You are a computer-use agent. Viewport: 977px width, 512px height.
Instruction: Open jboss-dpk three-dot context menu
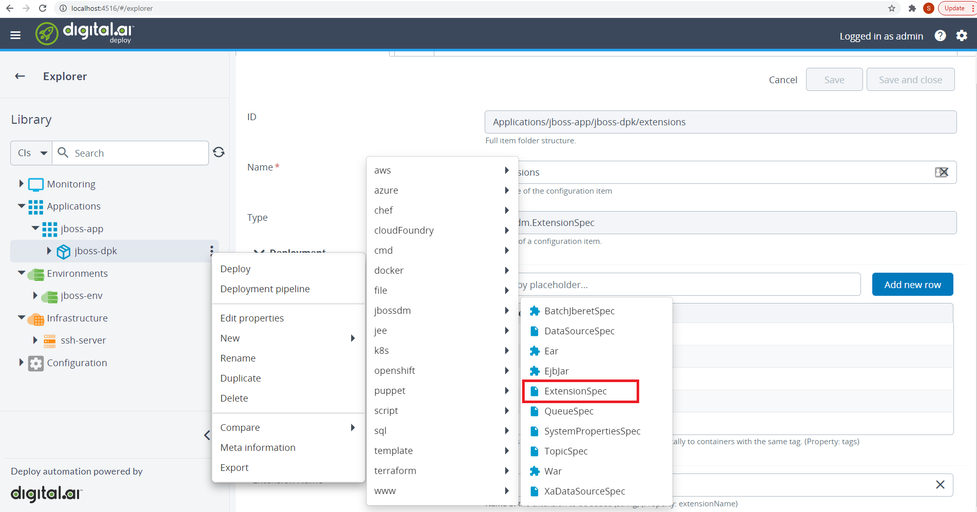pyautogui.click(x=212, y=251)
